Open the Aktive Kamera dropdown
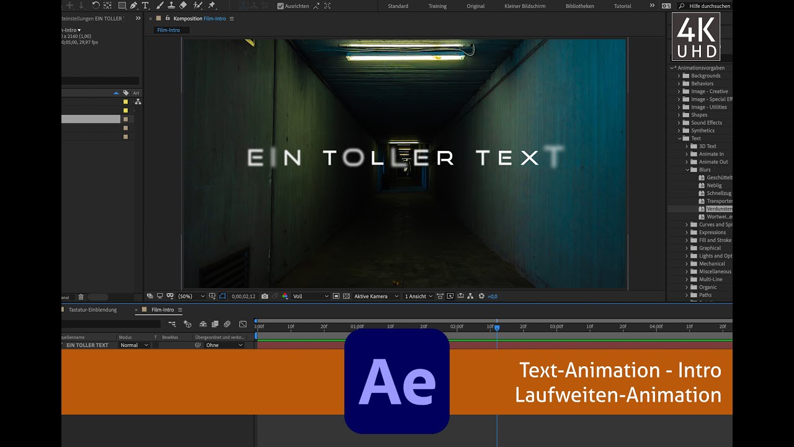The height and width of the screenshot is (447, 794). [x=375, y=296]
